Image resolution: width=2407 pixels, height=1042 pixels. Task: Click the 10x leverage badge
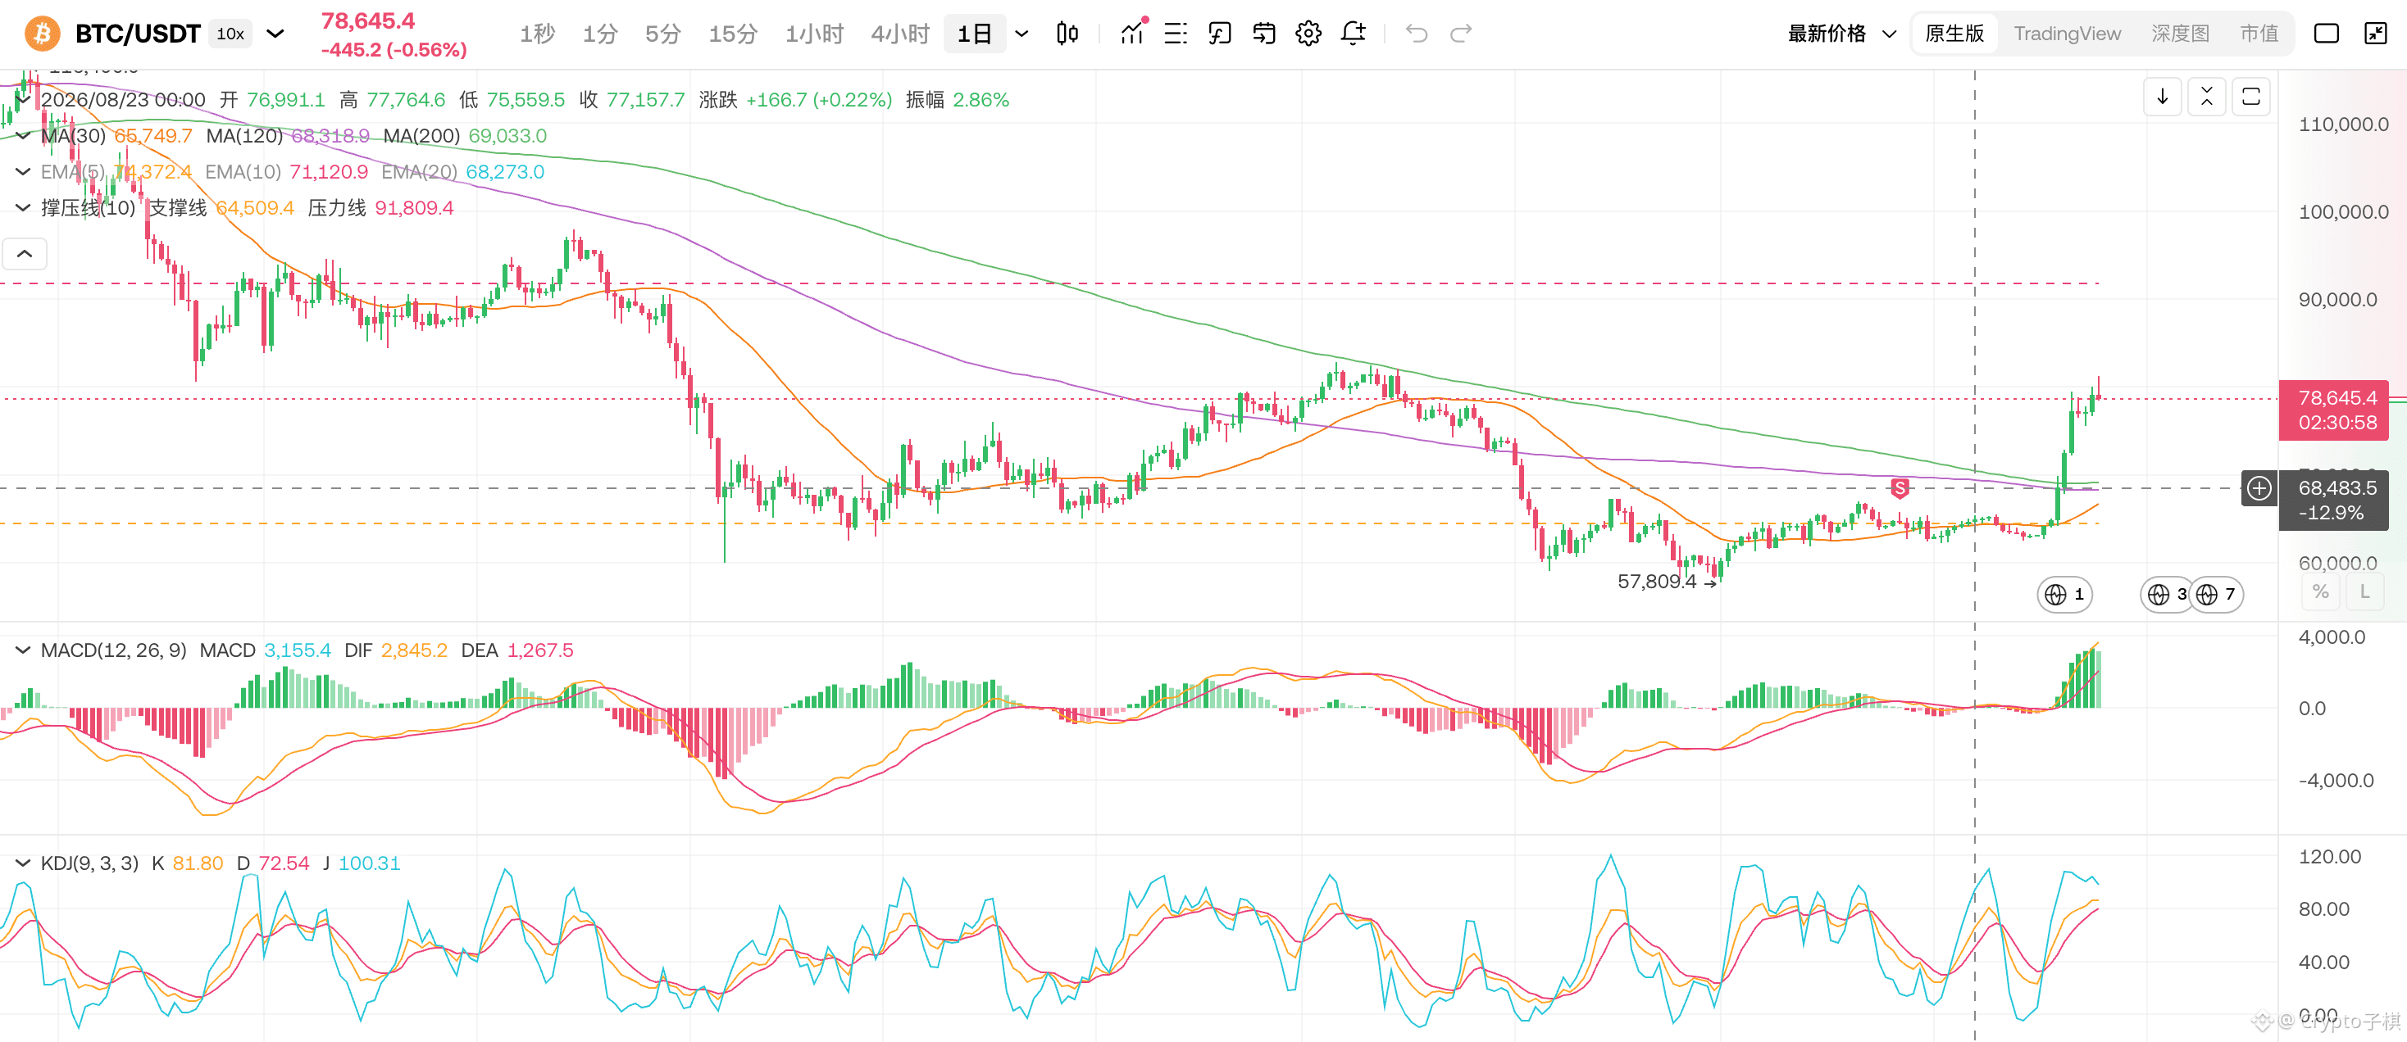point(231,34)
